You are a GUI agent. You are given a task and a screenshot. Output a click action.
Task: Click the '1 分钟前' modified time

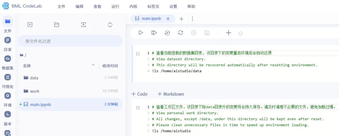(111, 104)
